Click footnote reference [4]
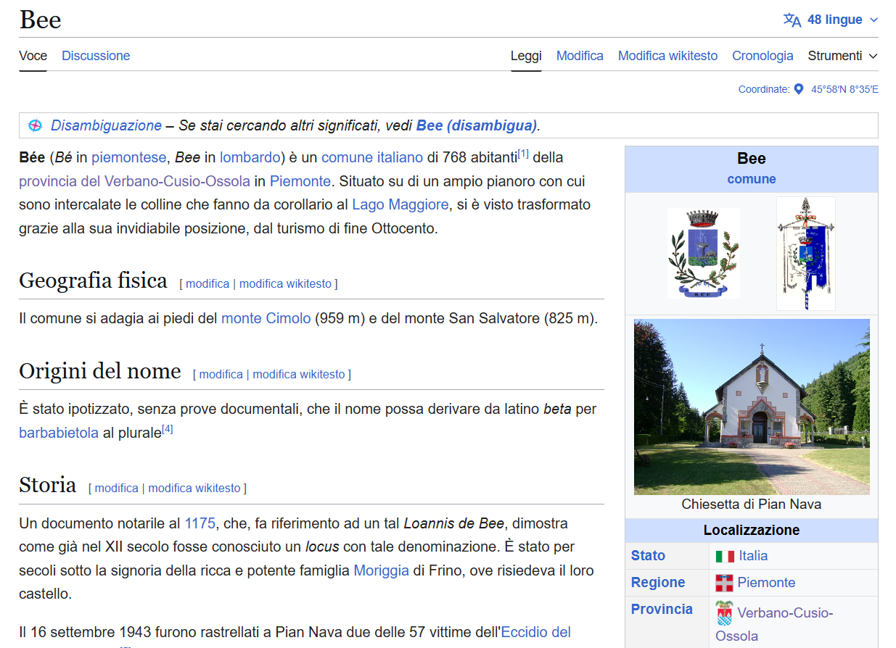Viewport: 896px width, 648px height. point(168,429)
